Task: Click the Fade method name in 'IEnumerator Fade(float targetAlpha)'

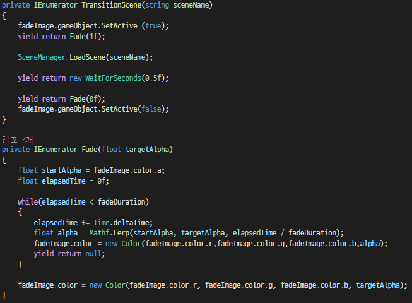Action: click(90, 150)
